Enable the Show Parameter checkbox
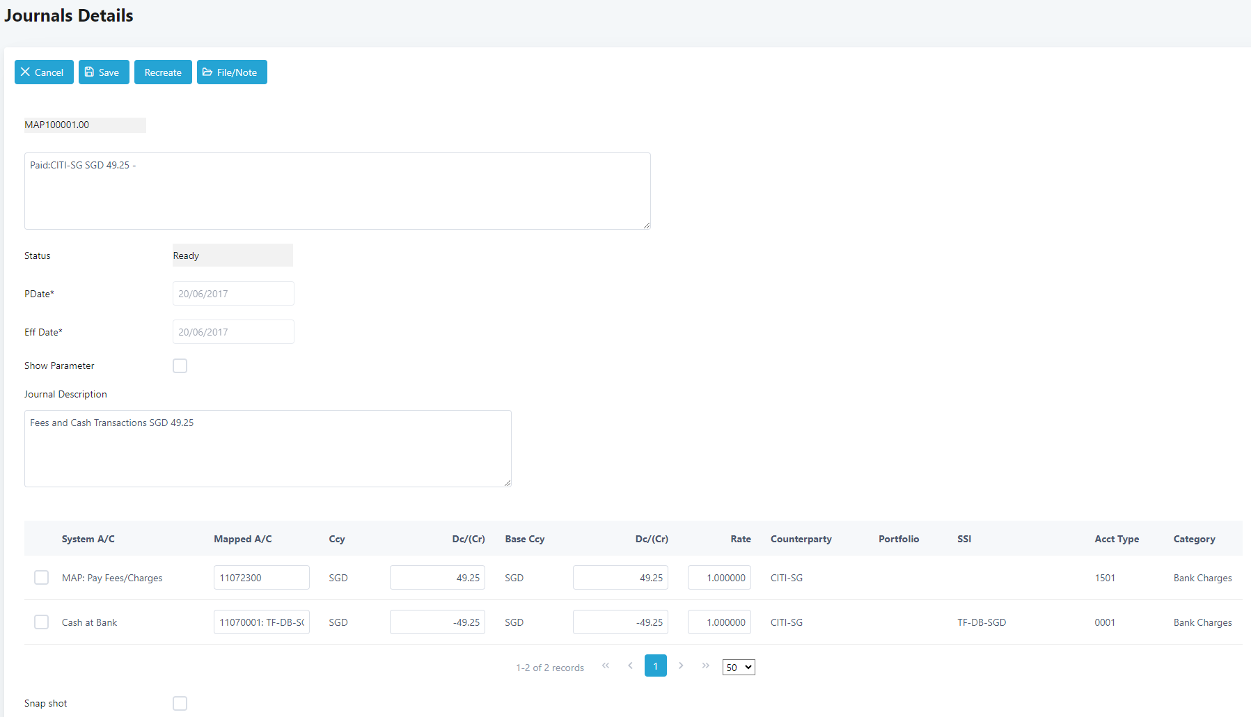 click(x=180, y=366)
